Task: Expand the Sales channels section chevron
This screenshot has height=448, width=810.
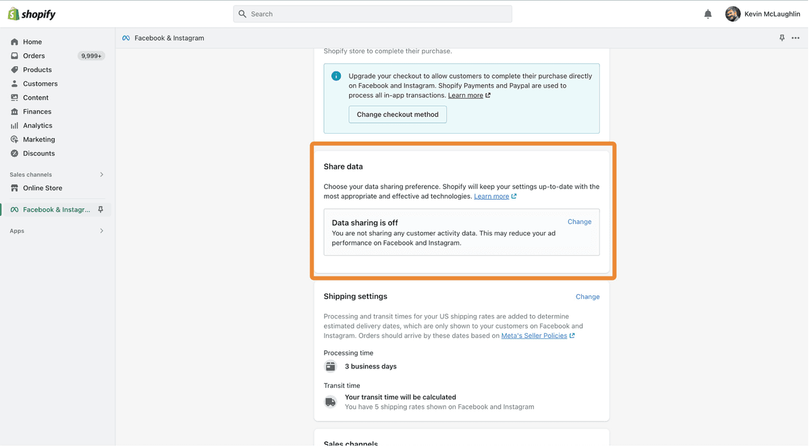Action: pos(102,175)
